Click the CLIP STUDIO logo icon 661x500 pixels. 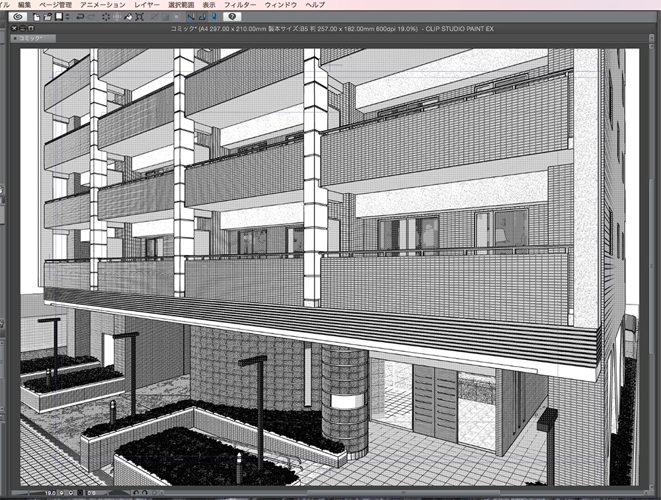pos(17,17)
